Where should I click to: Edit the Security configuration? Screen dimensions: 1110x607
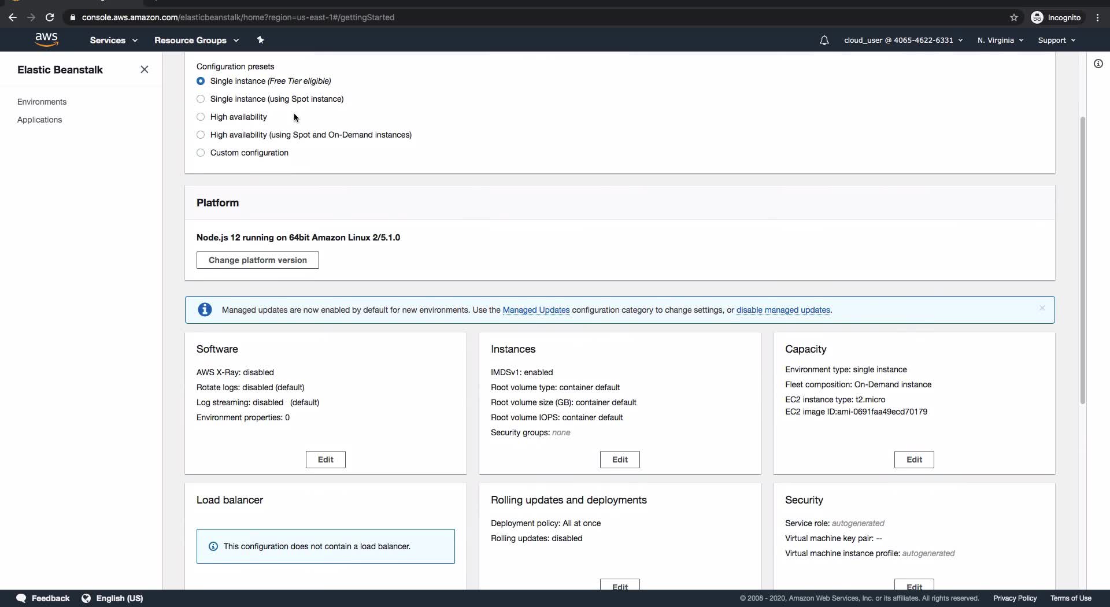914,584
